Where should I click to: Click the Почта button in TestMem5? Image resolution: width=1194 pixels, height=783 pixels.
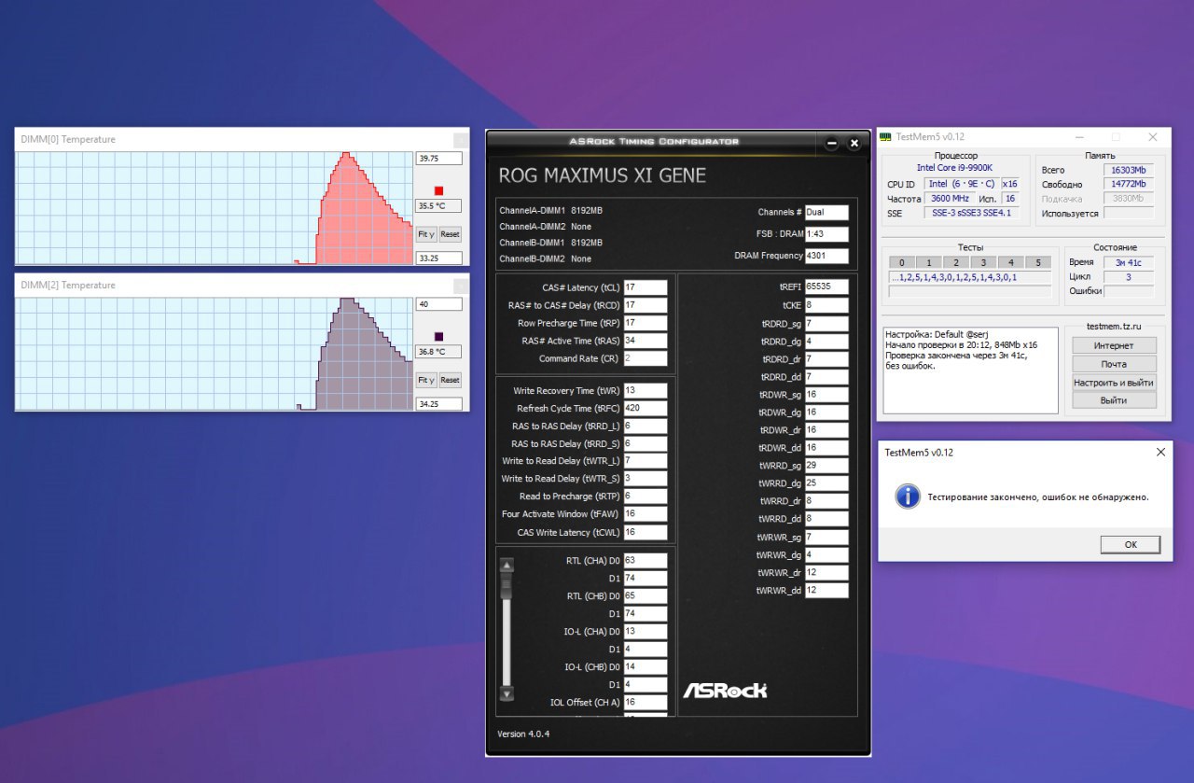click(x=1114, y=364)
